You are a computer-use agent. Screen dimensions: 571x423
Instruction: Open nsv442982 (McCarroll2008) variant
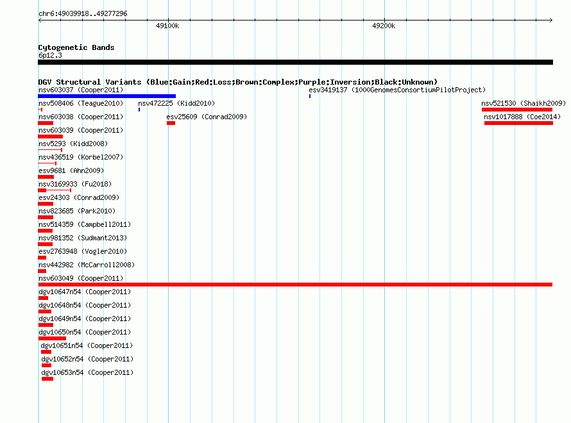[87, 265]
